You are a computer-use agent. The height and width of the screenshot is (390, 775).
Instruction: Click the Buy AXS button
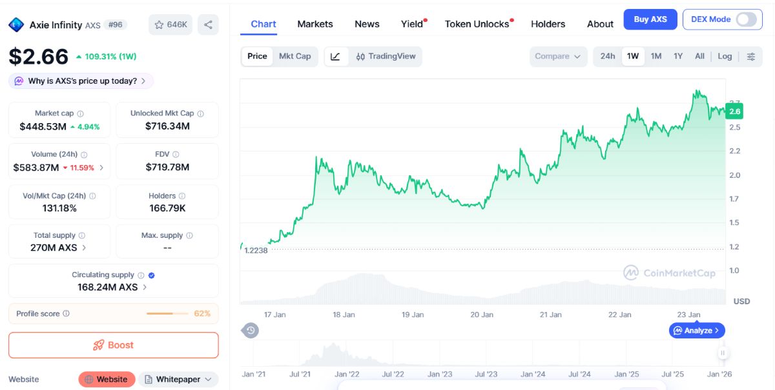(x=650, y=19)
